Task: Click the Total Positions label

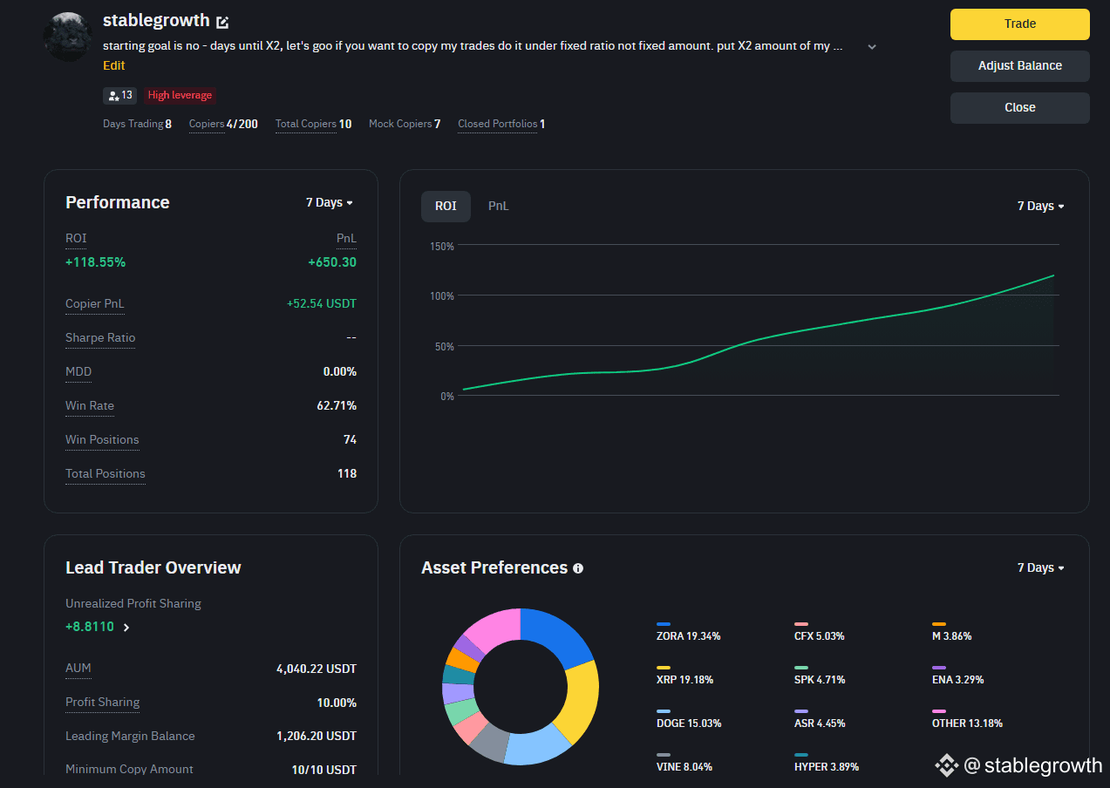Action: tap(106, 474)
